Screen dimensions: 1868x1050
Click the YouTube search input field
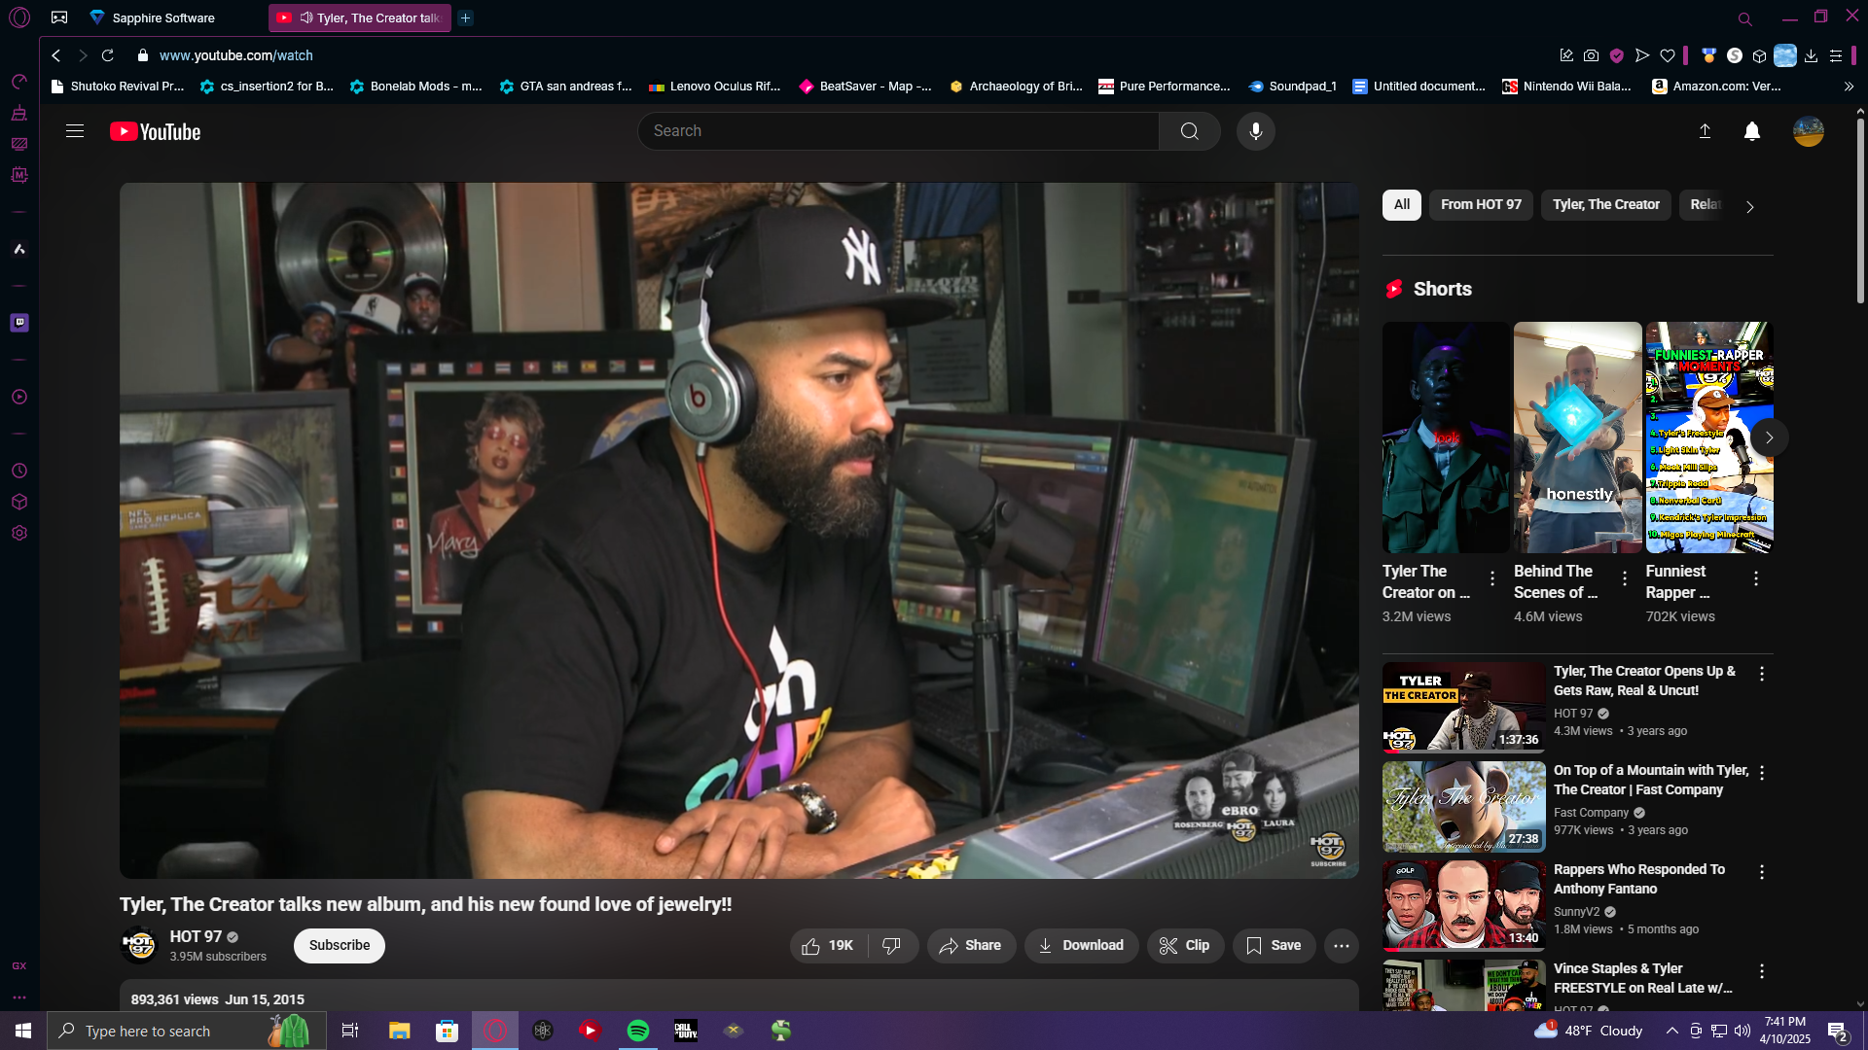(x=895, y=131)
